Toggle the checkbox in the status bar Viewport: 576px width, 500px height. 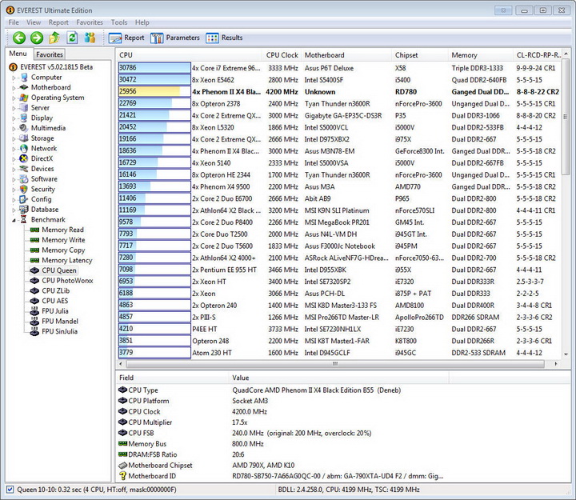coord(10,490)
